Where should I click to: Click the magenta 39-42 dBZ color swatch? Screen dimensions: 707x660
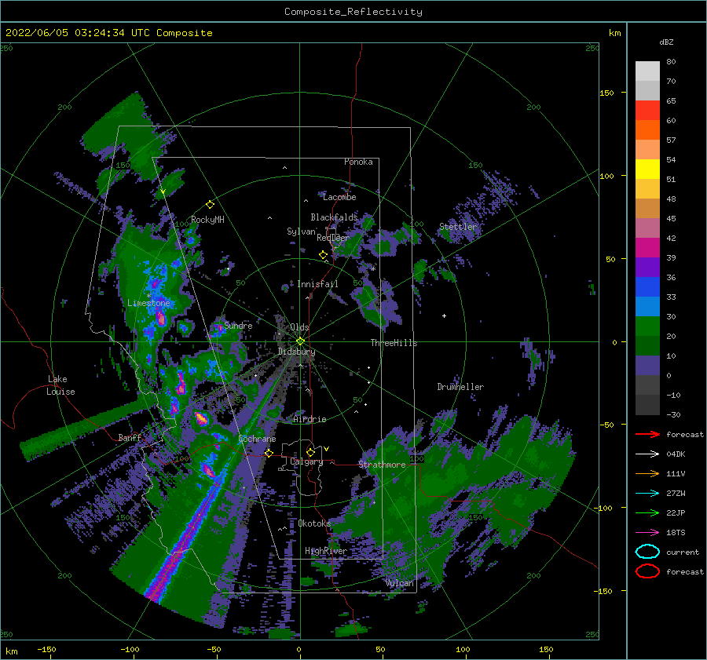point(647,248)
